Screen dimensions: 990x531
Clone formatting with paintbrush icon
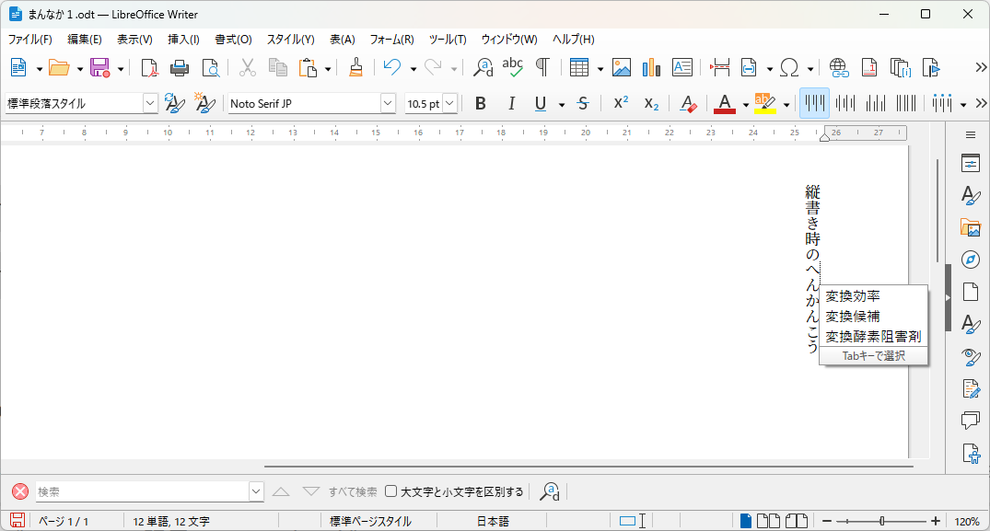[356, 67]
